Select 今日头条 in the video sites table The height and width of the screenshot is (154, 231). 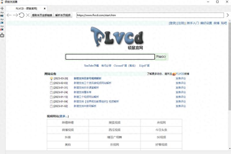click(x=161, y=130)
